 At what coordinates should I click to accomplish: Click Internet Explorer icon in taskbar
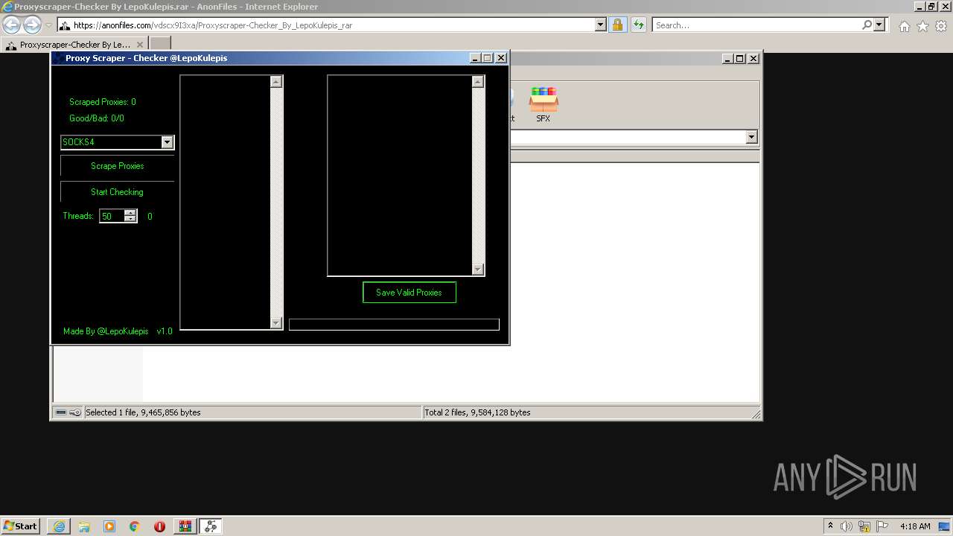click(x=59, y=526)
